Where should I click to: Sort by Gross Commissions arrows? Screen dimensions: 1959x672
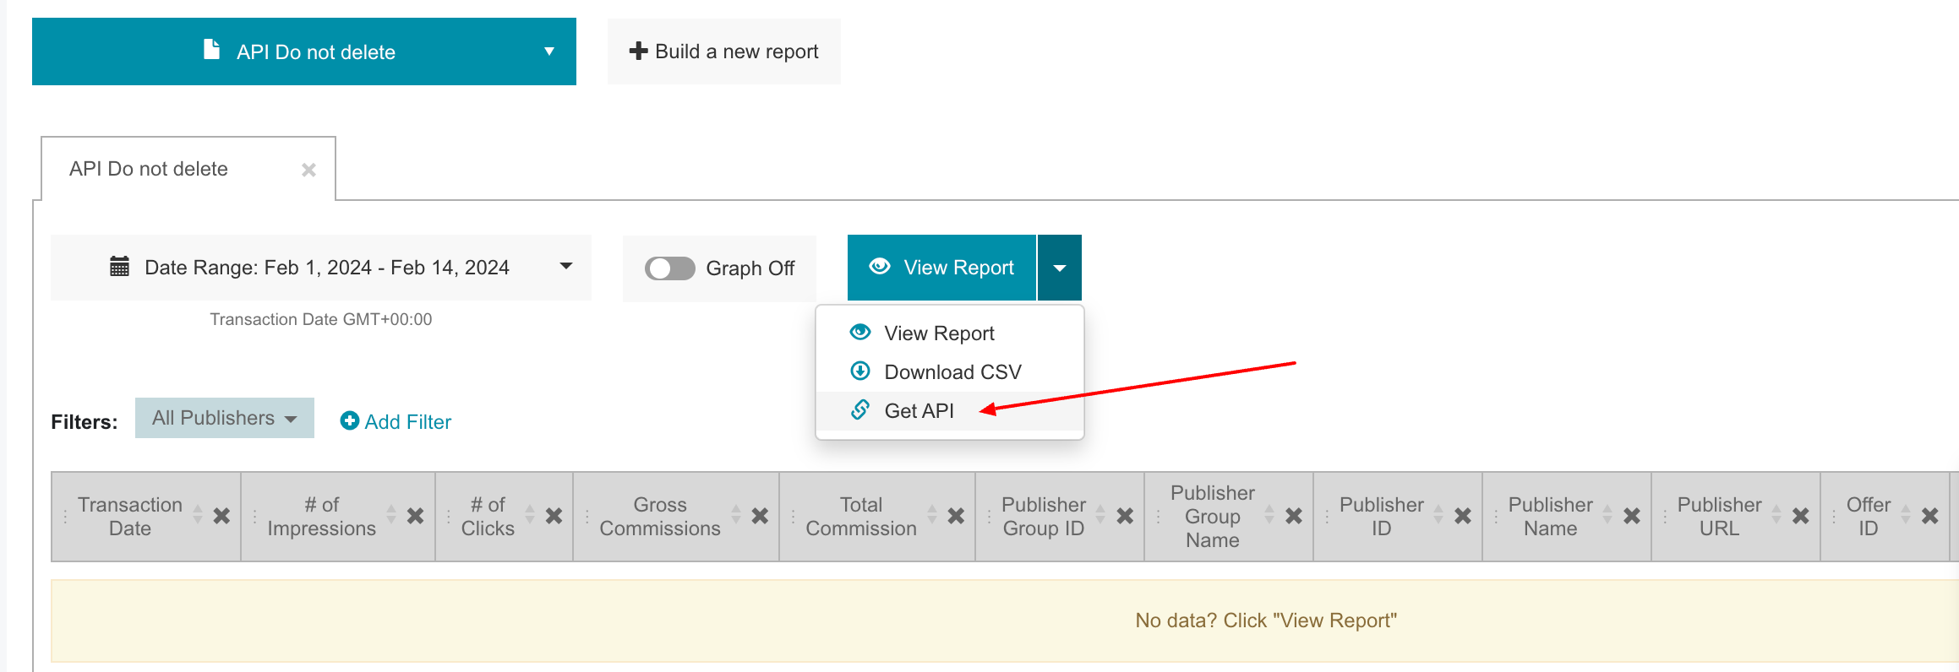(x=736, y=514)
